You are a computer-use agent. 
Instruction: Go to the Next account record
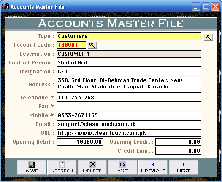point(183,167)
